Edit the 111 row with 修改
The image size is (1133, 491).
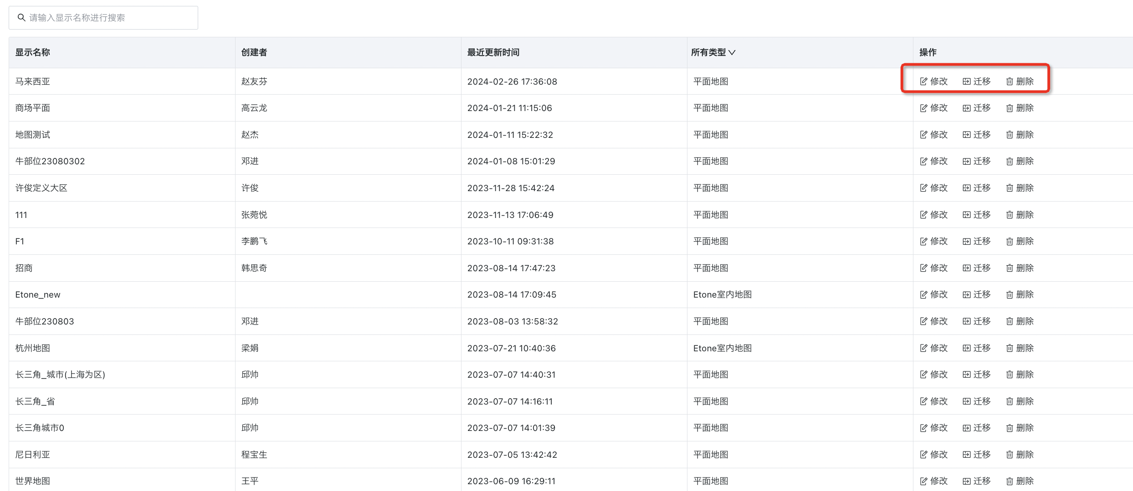[934, 215]
